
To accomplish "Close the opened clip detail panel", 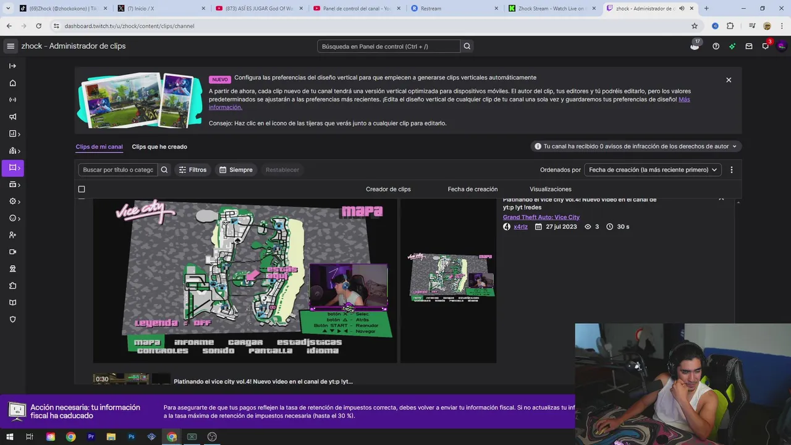I will pos(721,200).
